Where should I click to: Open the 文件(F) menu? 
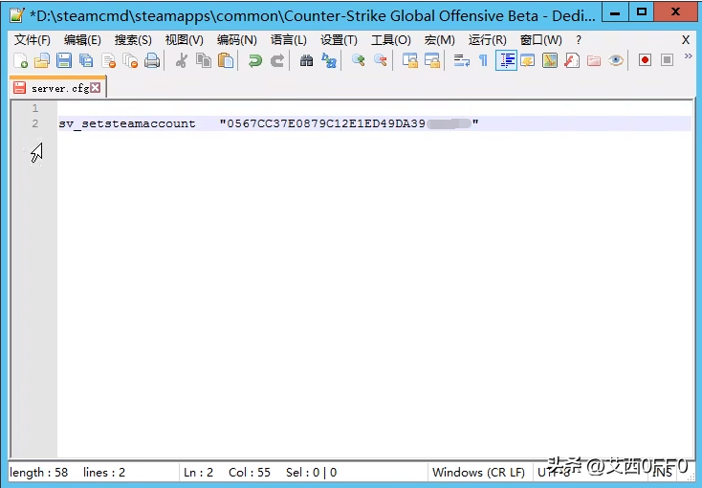click(x=33, y=40)
